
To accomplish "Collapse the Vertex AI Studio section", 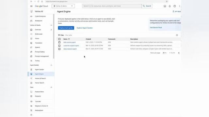I will 51,25.
